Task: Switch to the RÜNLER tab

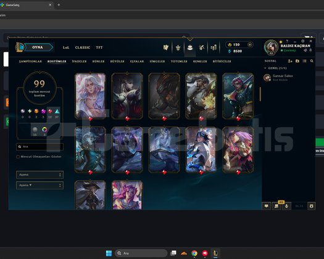Action: [x=98, y=61]
